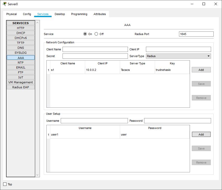This screenshot has height=190, width=222.
Task: Turn the AAA service On
Action: click(85, 34)
